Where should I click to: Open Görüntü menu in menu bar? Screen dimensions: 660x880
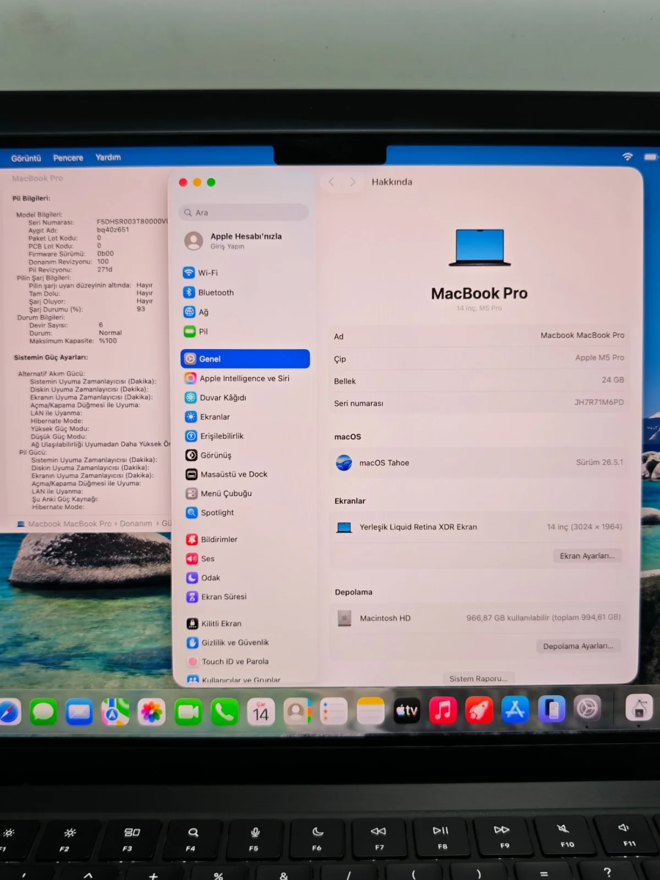tap(26, 158)
